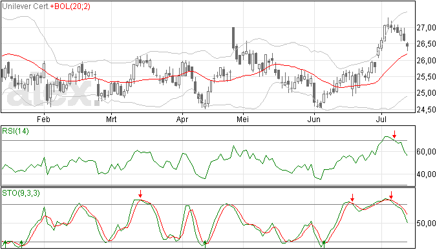Click the '50,00' stochastic axis value
The height and width of the screenshot is (250, 446).
[x=426, y=224]
